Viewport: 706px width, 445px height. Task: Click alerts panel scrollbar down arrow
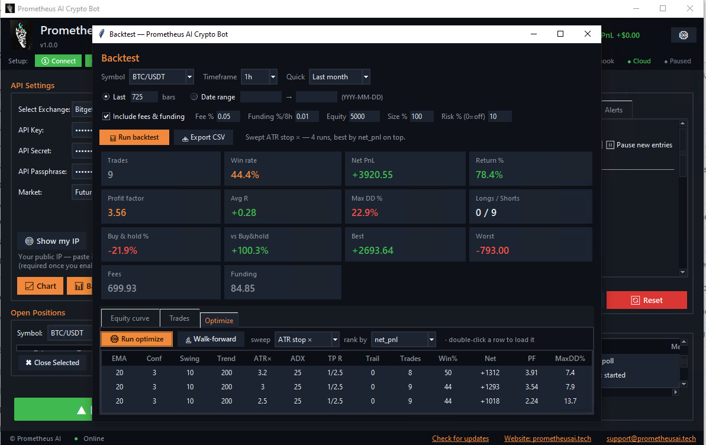682,272
